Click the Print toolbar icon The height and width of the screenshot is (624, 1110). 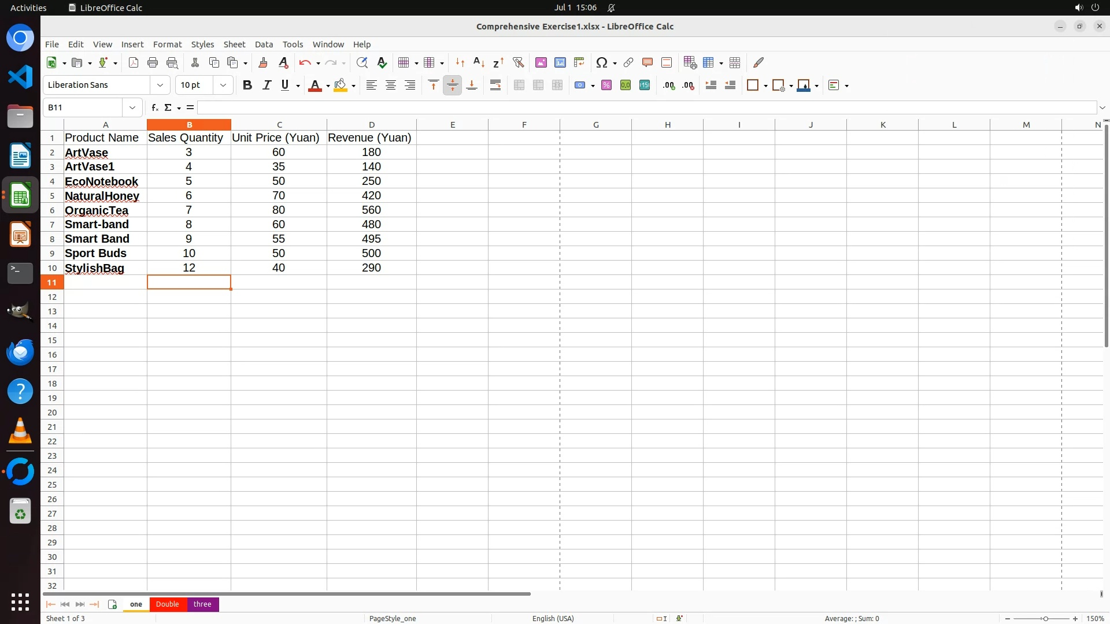pos(153,62)
